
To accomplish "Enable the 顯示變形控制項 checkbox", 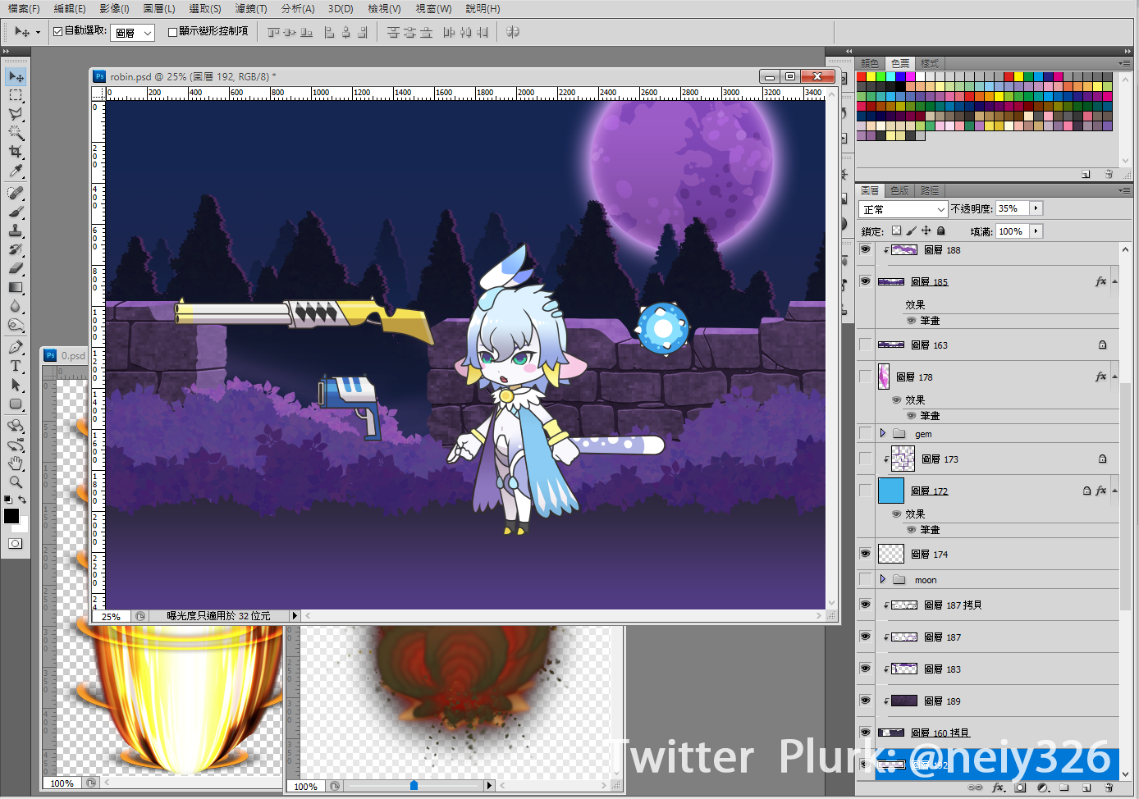I will [172, 32].
